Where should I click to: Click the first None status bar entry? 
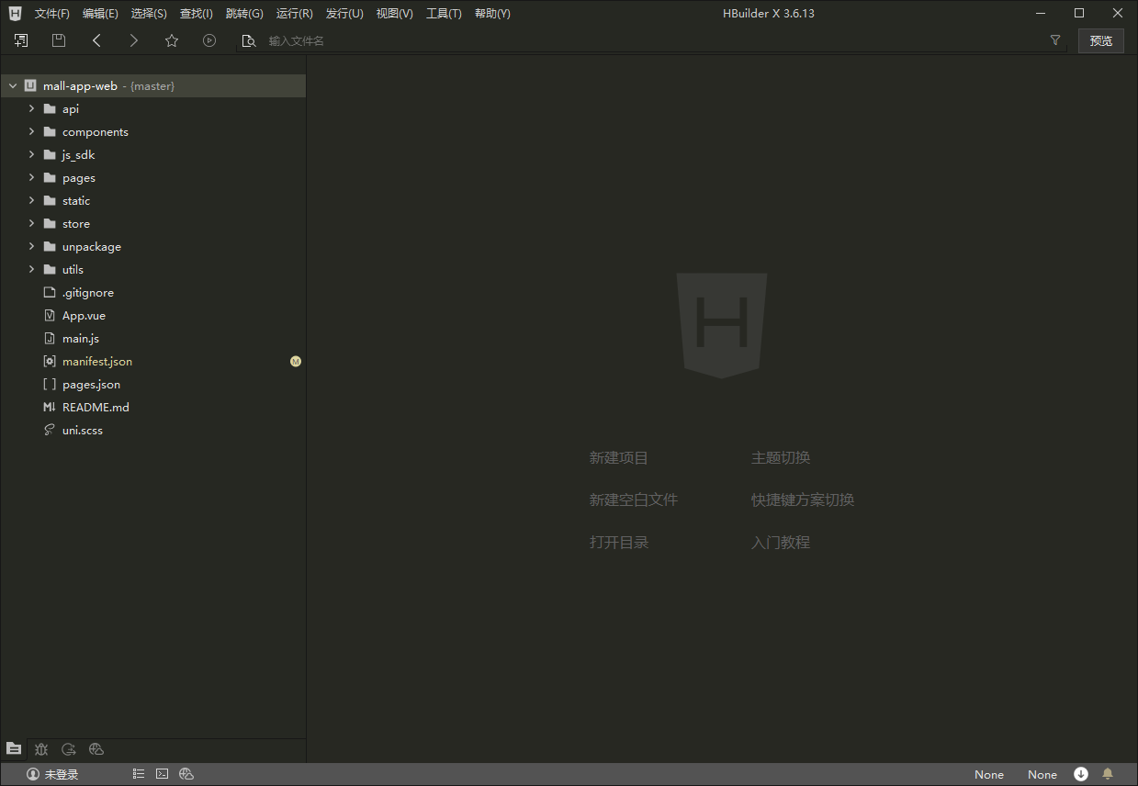pyautogui.click(x=989, y=774)
